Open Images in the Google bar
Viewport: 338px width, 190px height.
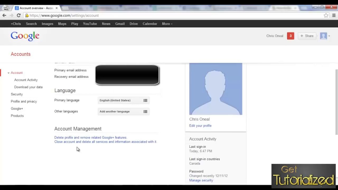click(x=48, y=24)
